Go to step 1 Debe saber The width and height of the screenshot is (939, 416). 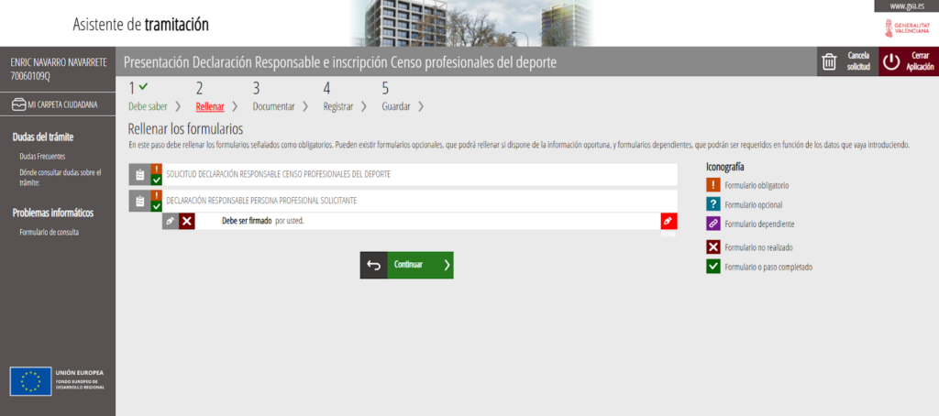[x=148, y=106]
